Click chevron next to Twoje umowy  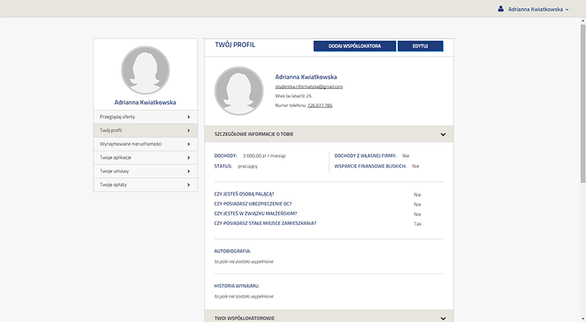188,171
